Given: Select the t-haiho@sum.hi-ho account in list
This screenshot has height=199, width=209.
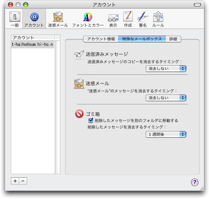Looking at the screenshot, I should [33, 44].
